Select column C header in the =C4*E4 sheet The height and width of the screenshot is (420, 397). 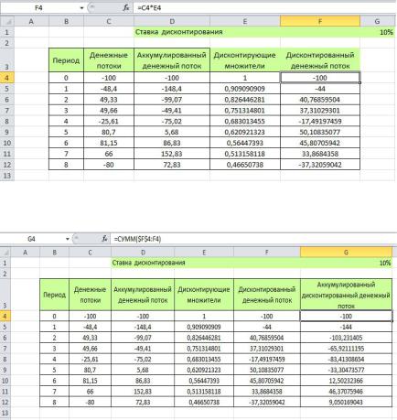109,21
